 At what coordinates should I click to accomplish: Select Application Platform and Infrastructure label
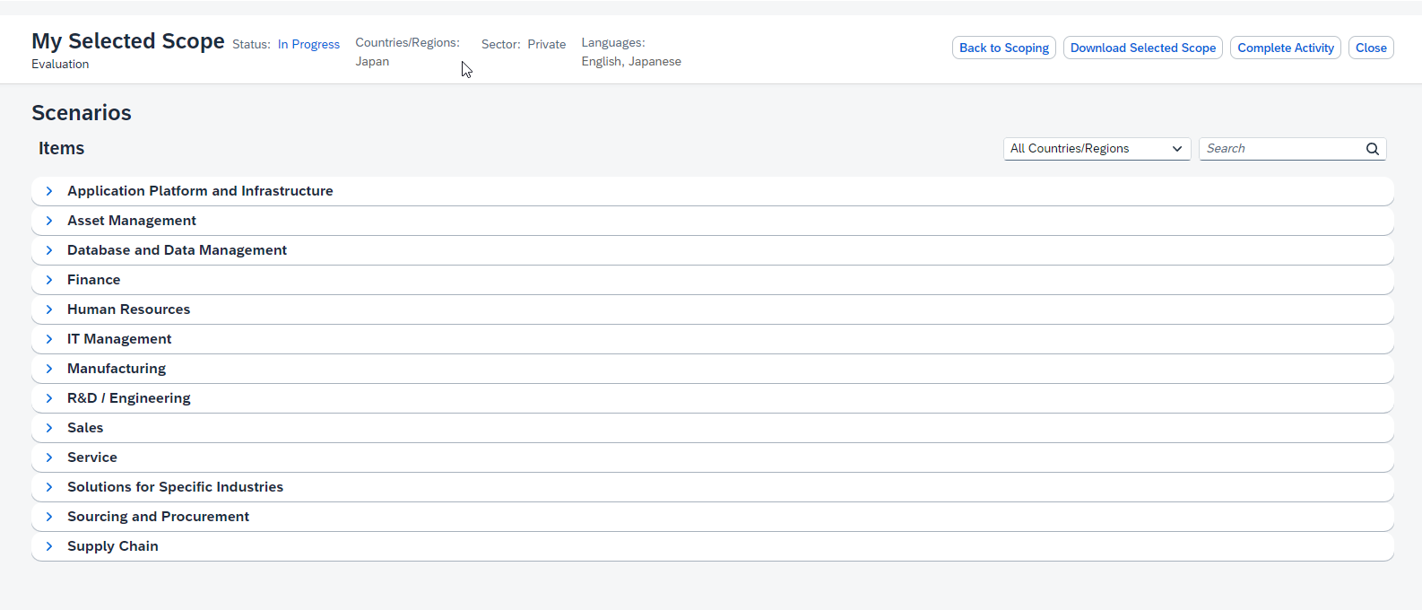(x=200, y=191)
